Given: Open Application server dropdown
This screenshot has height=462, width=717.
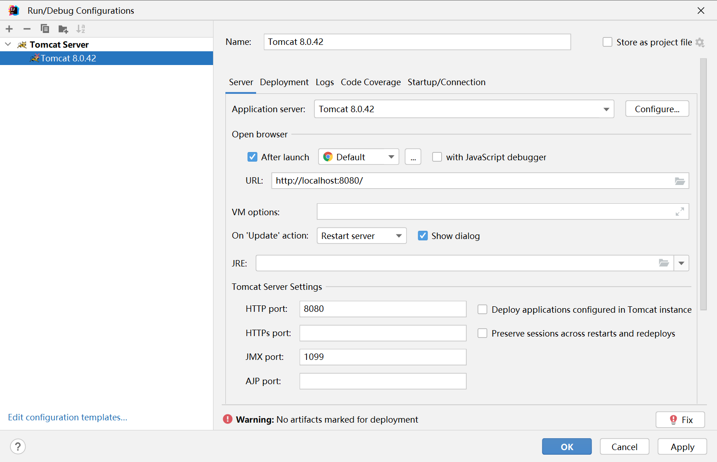Looking at the screenshot, I should point(464,109).
